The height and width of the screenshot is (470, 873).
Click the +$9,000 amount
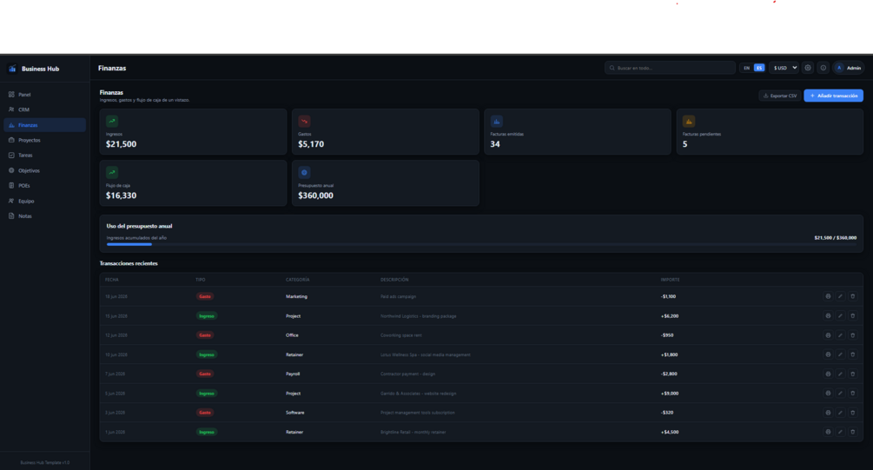pos(669,394)
